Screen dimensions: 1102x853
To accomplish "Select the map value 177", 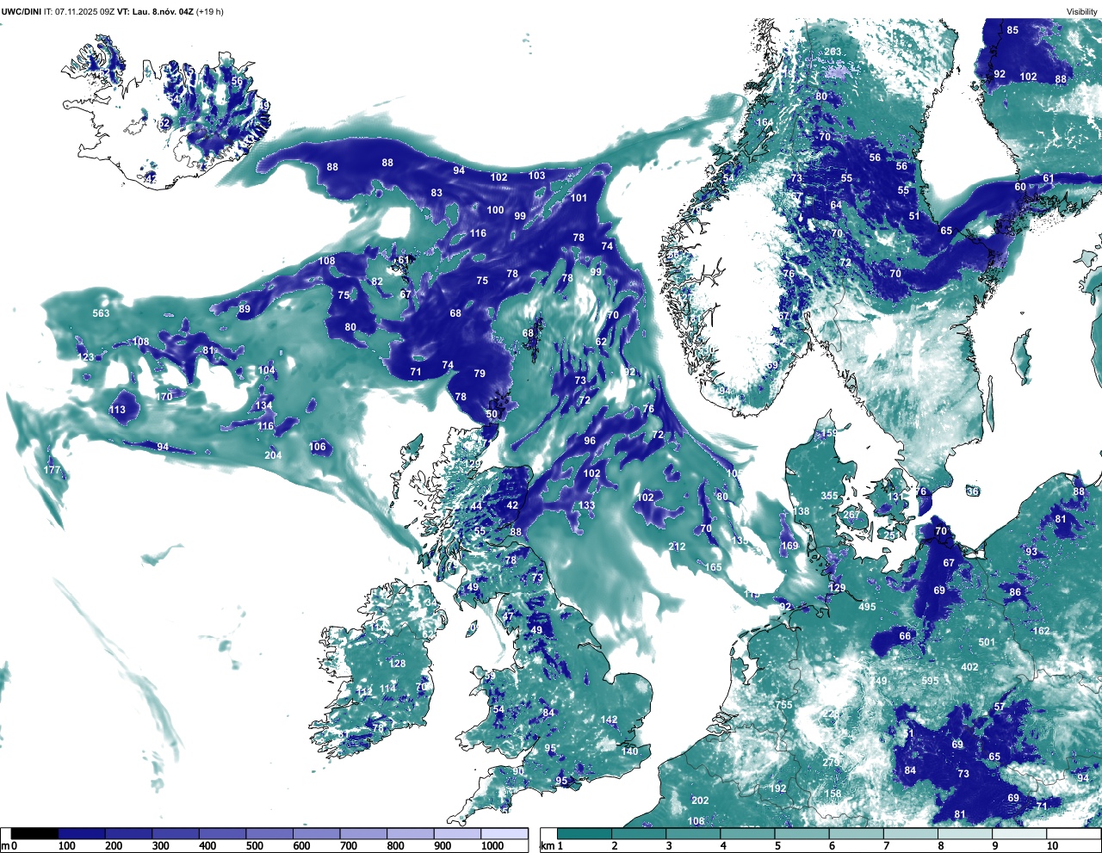I will [x=53, y=470].
